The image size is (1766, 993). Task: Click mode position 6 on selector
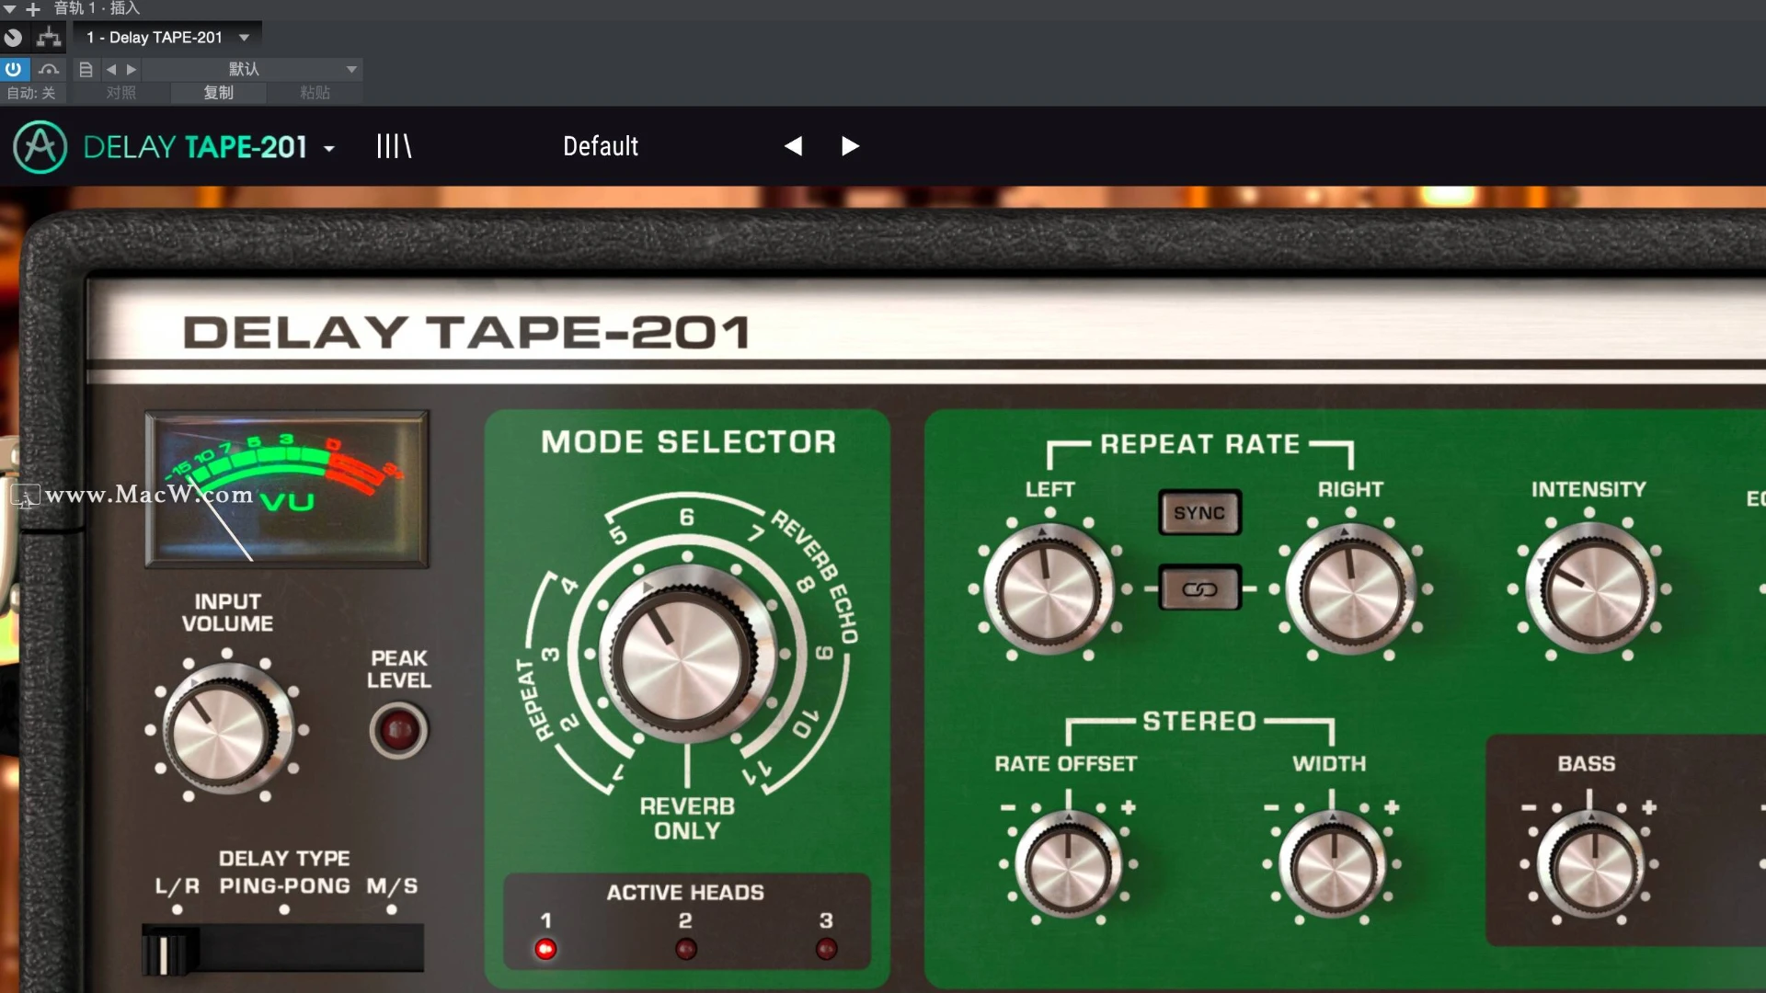click(686, 518)
